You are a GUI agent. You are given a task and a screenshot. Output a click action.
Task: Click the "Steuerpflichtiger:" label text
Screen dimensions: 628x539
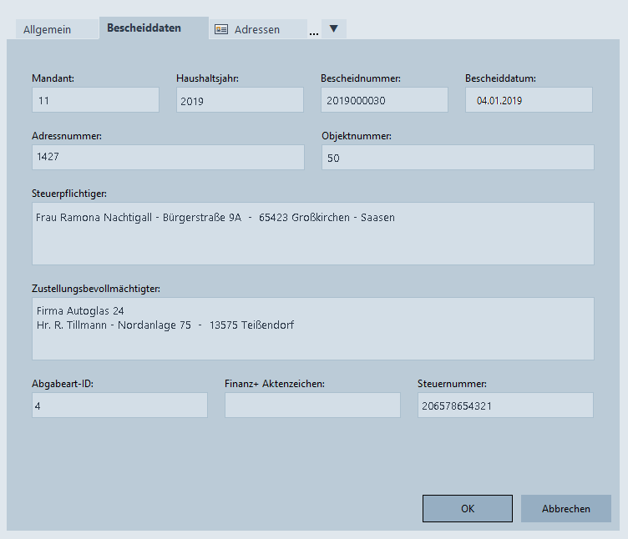point(68,194)
